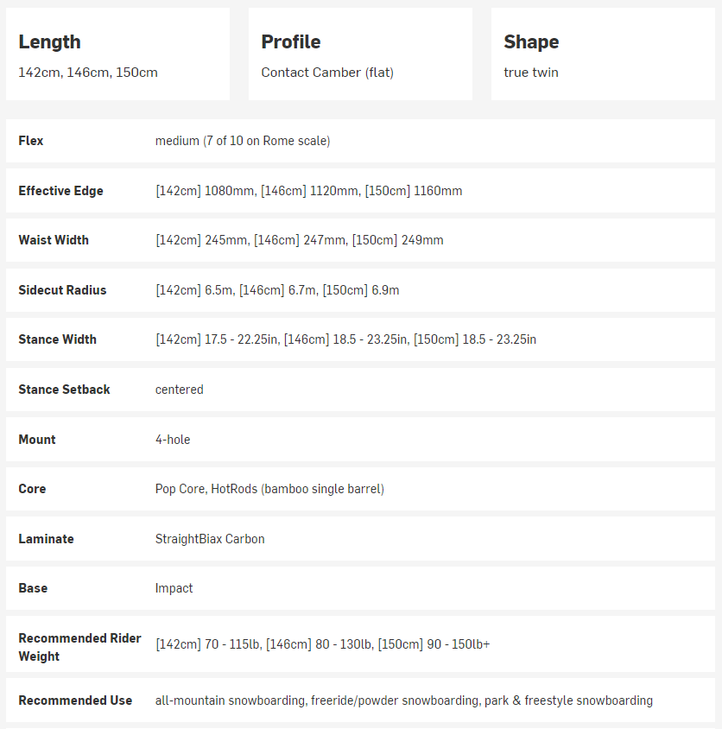722x729 pixels.
Task: Click the 'medium (7 of 10 on Rome scale)' value
Action: pos(243,141)
